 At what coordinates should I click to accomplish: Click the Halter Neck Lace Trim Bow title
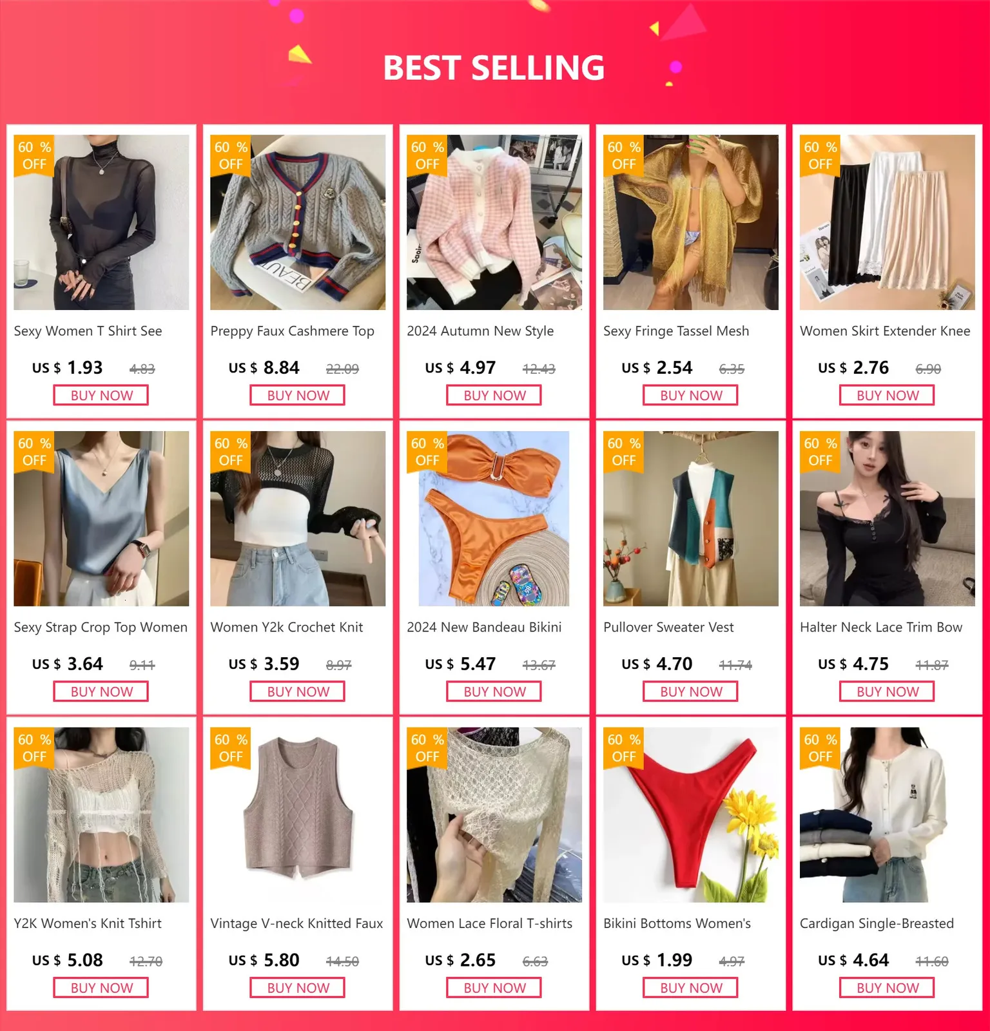(x=881, y=627)
